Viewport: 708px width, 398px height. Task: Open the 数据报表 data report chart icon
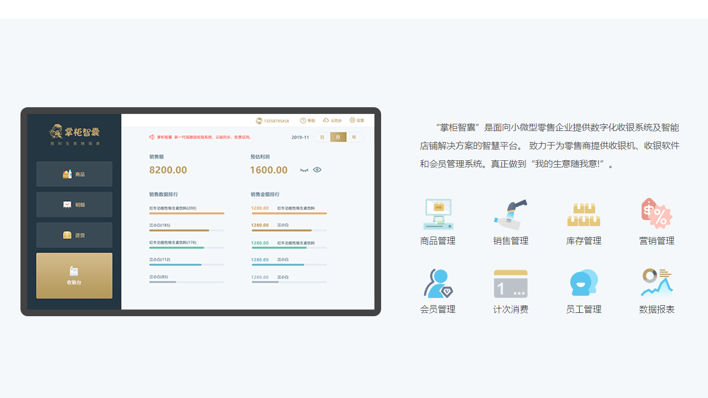[x=657, y=282]
